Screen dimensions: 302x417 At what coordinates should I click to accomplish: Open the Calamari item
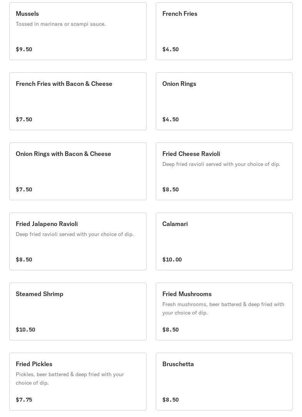tap(224, 241)
